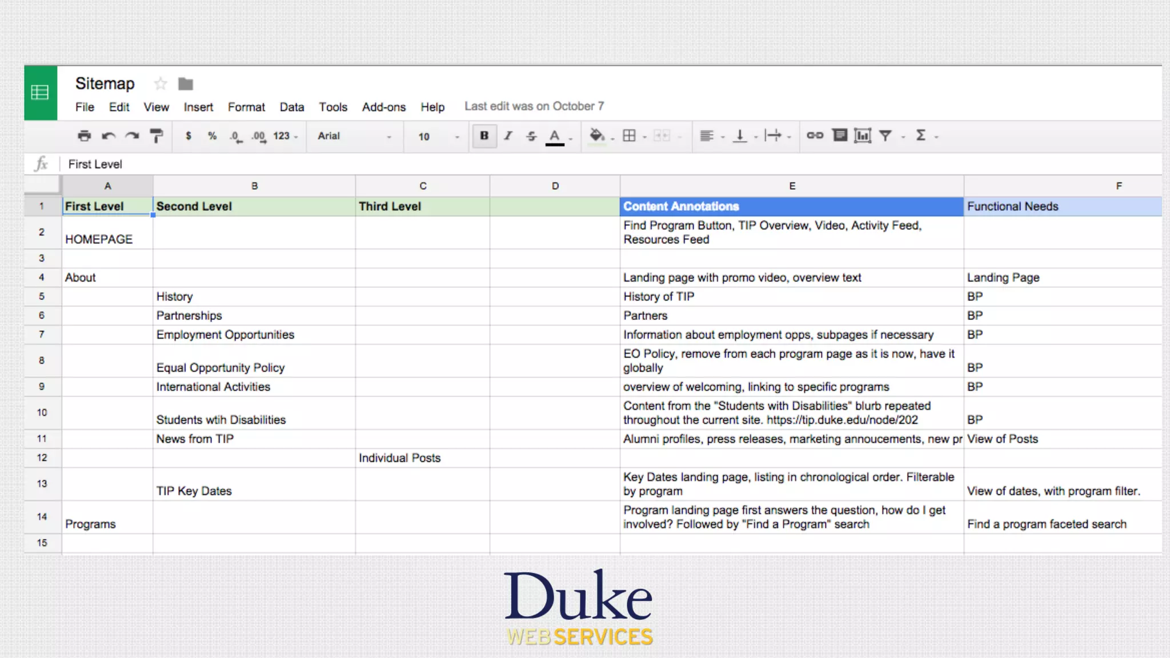
Task: Click the insert chart icon
Action: point(862,135)
